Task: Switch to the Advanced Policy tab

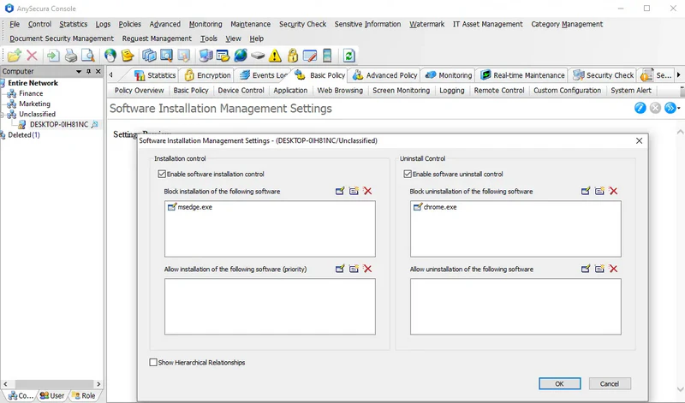Action: click(x=384, y=75)
